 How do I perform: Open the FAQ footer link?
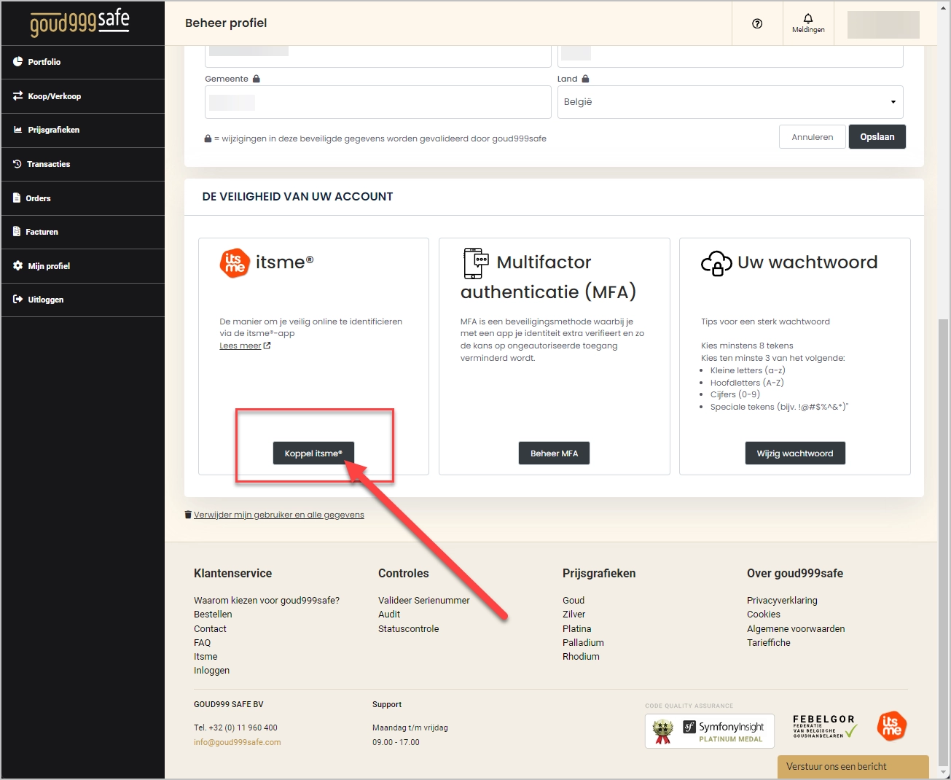pyautogui.click(x=202, y=643)
